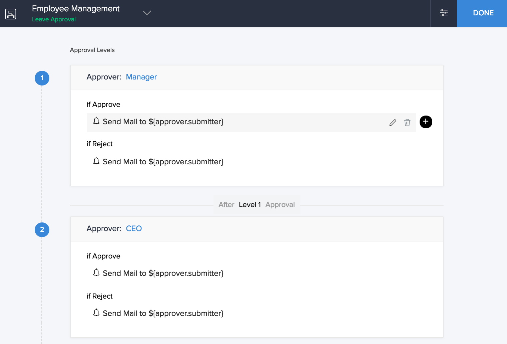Click the 'After Level 1 Approval' separator label
Screen dimensions: 507x344
[257, 205]
